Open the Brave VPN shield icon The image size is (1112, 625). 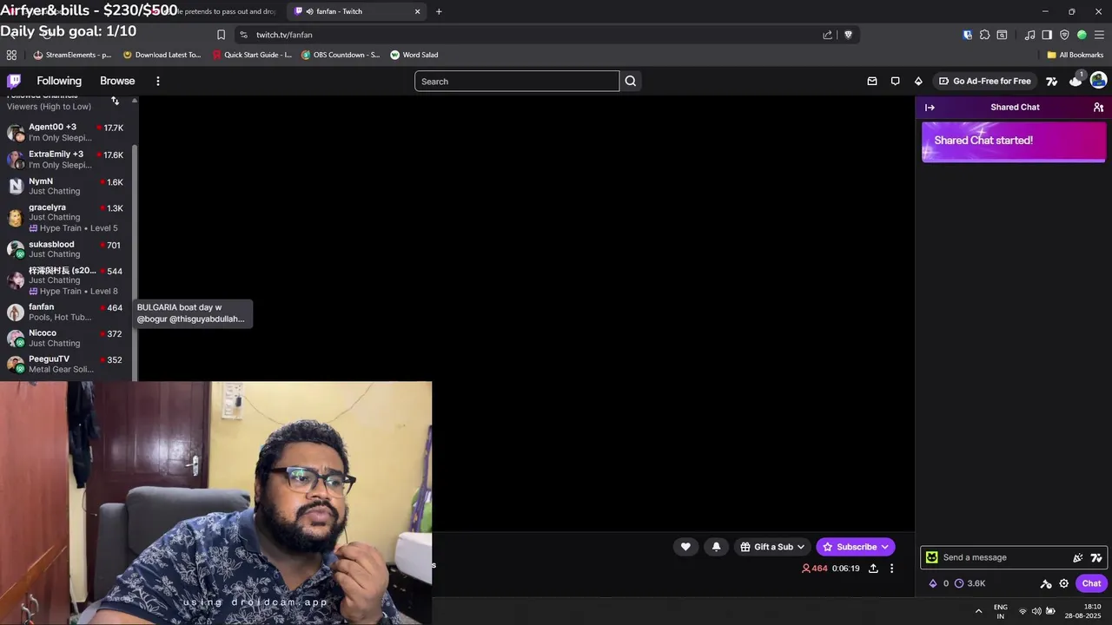coord(1064,35)
